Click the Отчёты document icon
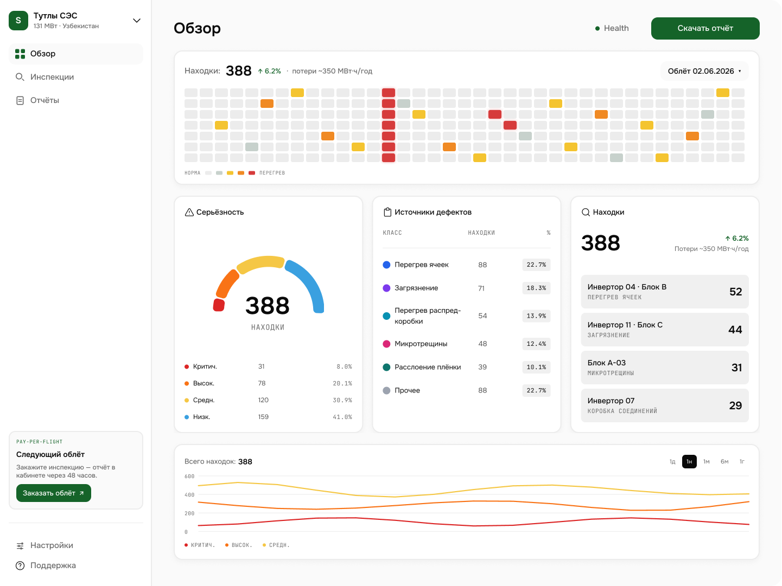This screenshot has width=782, height=586. 20,100
